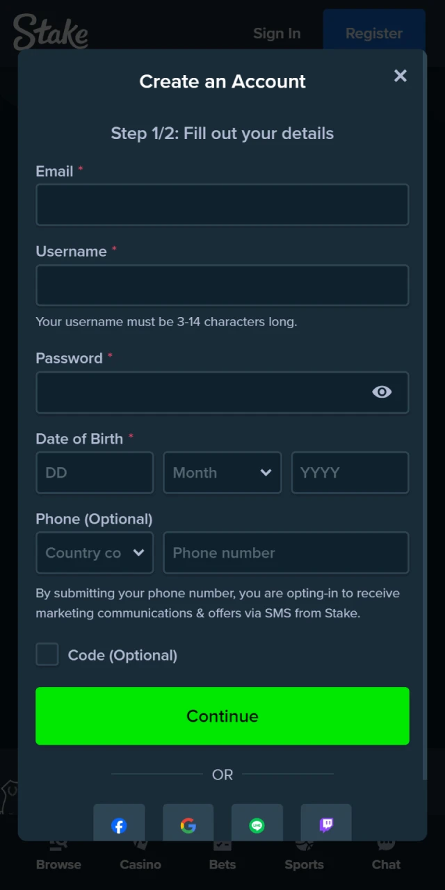This screenshot has width=445, height=890.
Task: Sign up via the LINE icon
Action: pyautogui.click(x=257, y=826)
